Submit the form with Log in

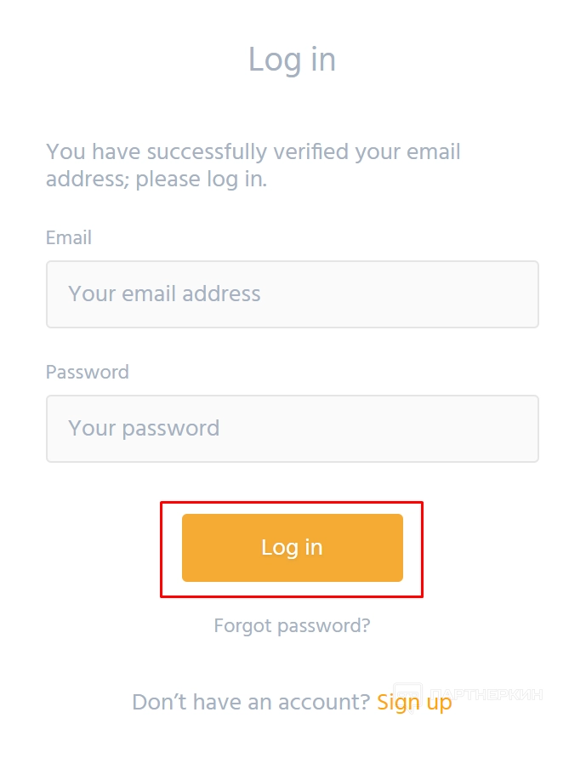[292, 548]
